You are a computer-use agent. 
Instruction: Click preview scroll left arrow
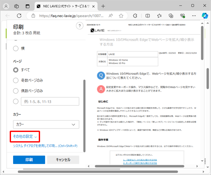point(89,166)
